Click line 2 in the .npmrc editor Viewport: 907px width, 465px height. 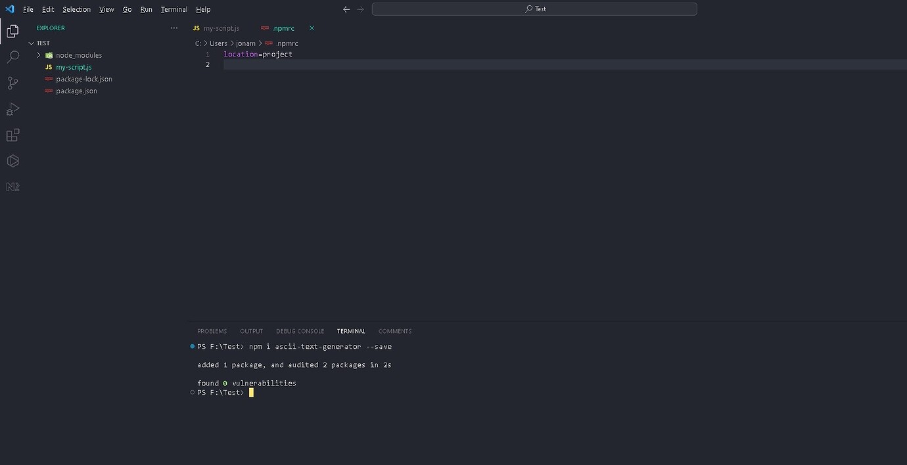tap(263, 64)
